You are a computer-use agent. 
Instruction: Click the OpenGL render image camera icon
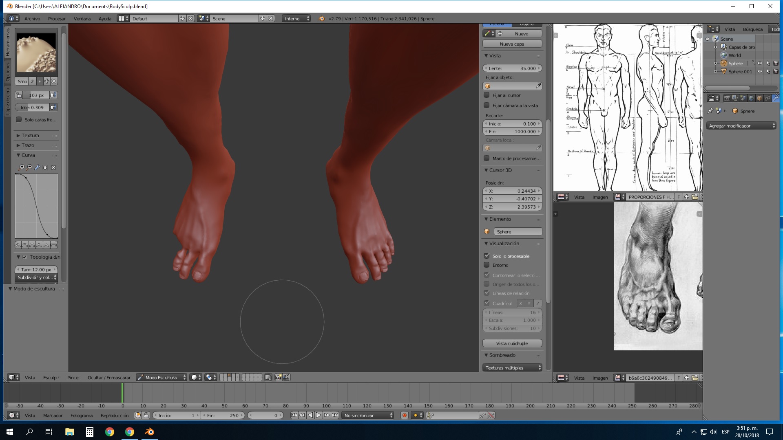(x=278, y=377)
